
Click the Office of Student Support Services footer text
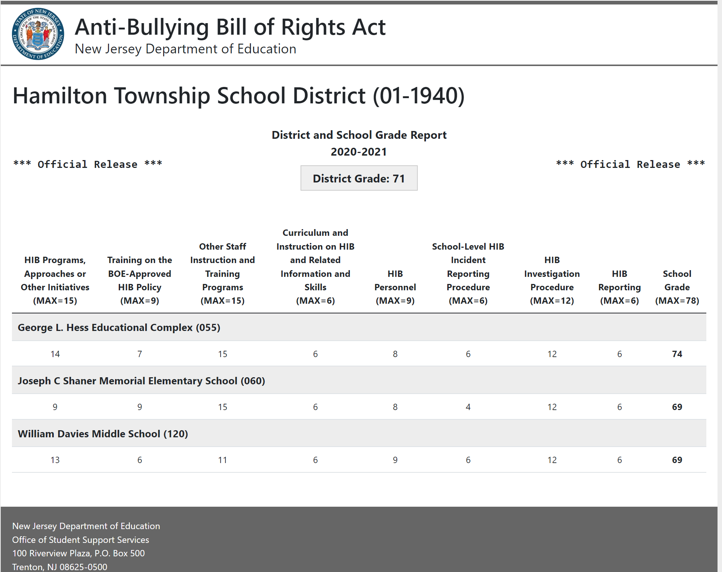click(81, 540)
